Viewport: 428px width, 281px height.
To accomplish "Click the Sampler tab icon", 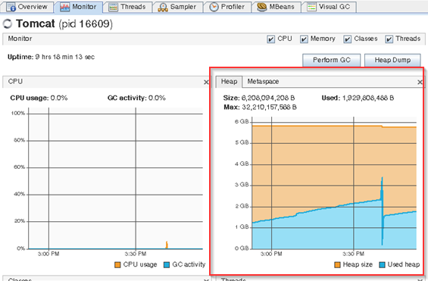I will (163, 7).
